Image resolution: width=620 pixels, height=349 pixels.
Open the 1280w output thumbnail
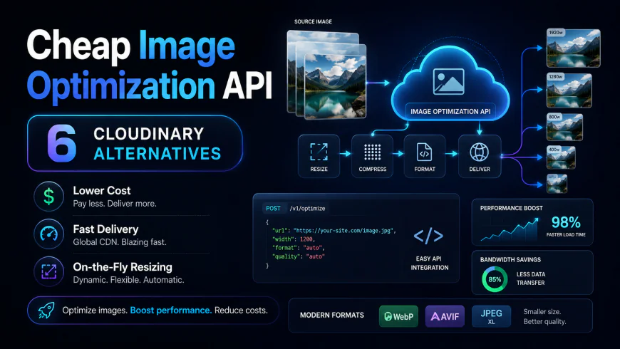tap(569, 90)
